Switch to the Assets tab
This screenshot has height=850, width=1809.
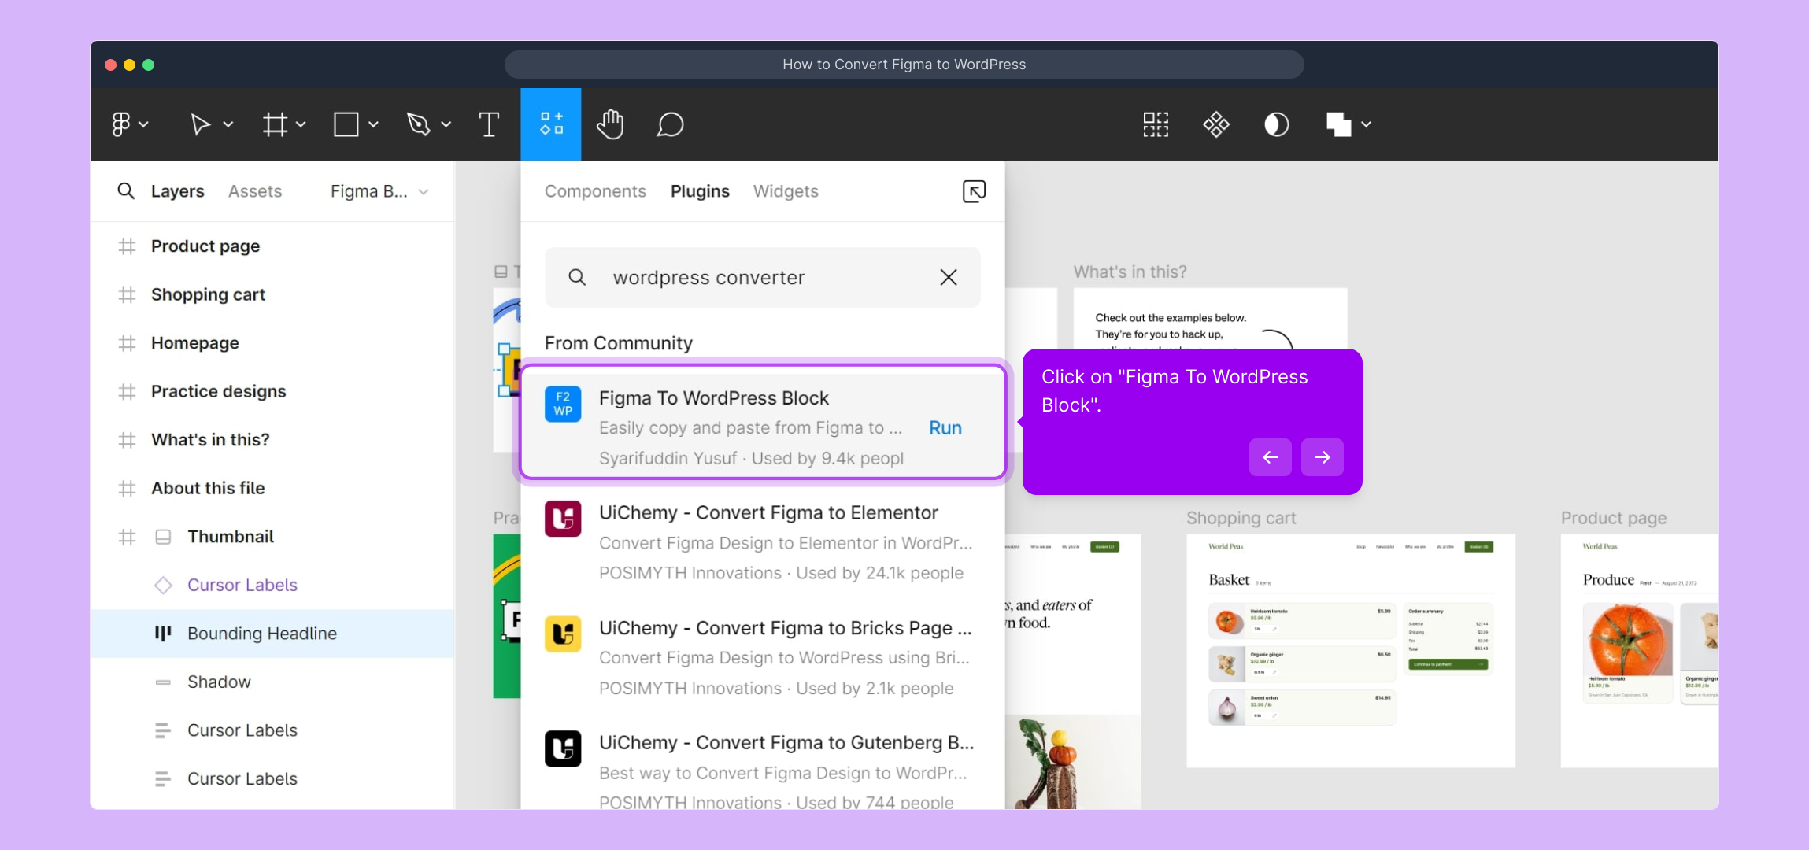254,191
